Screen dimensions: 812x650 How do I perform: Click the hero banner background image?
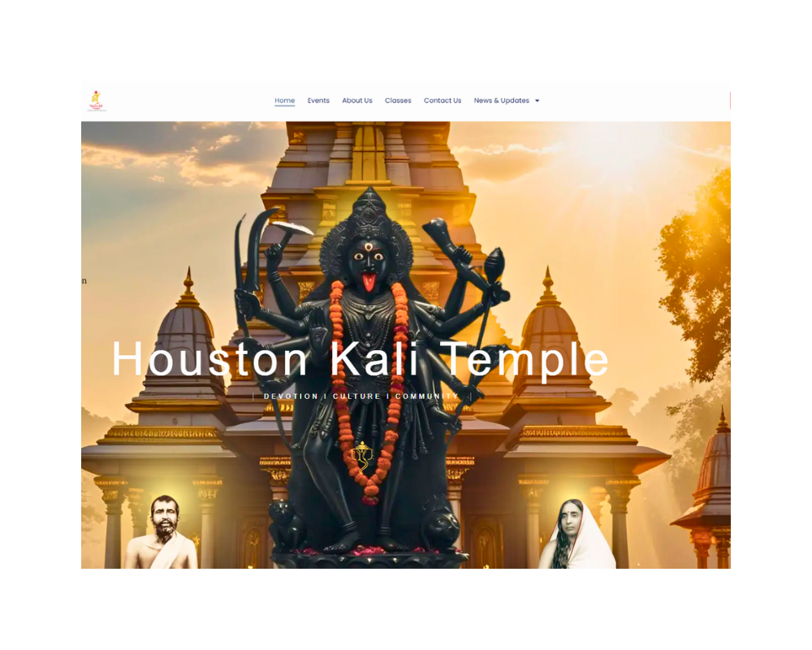(650, 203)
